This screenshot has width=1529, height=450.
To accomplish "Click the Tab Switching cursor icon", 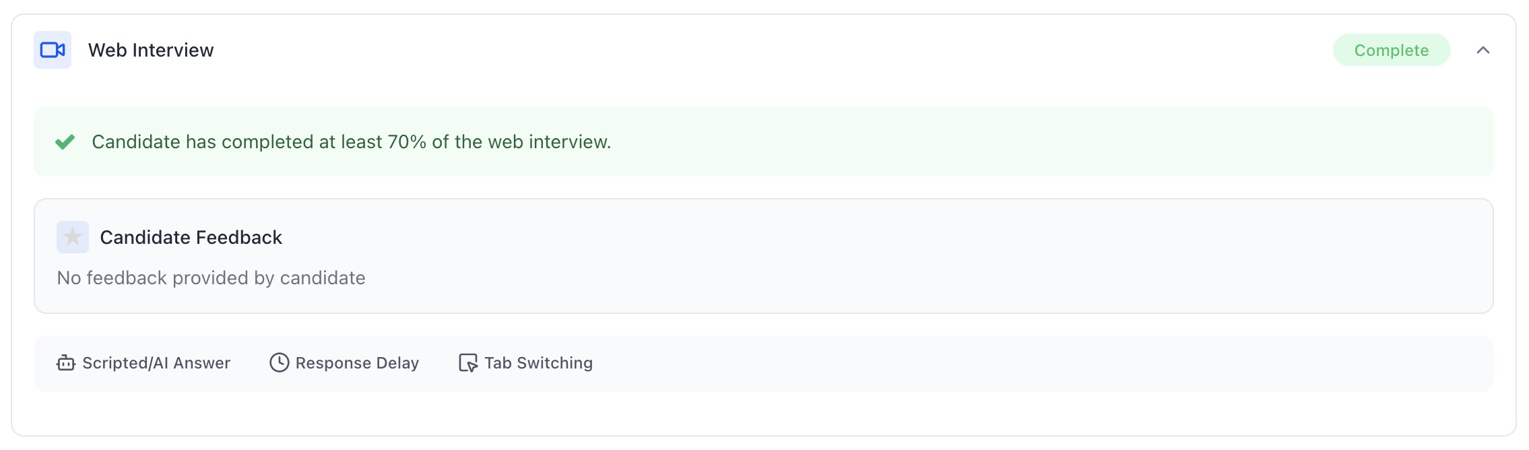I will [x=467, y=363].
